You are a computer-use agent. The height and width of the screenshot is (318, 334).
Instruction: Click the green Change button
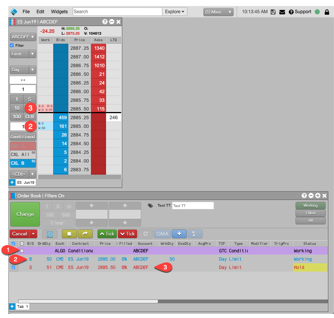25,214
